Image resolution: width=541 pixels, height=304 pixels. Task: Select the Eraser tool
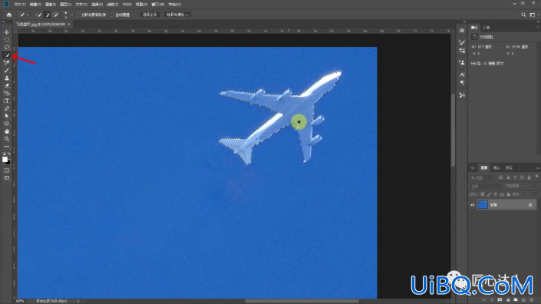point(7,85)
